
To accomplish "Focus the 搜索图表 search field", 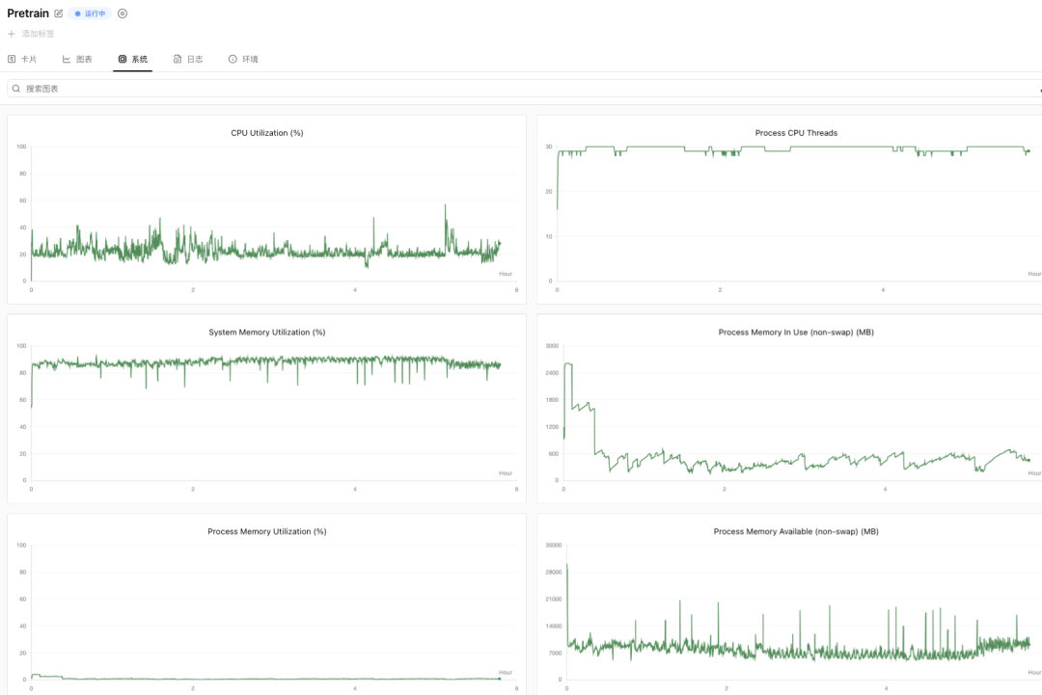I will tap(524, 89).
